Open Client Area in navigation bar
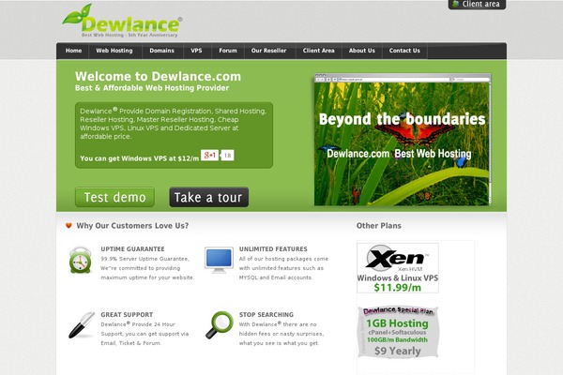563x375 pixels. coord(318,51)
